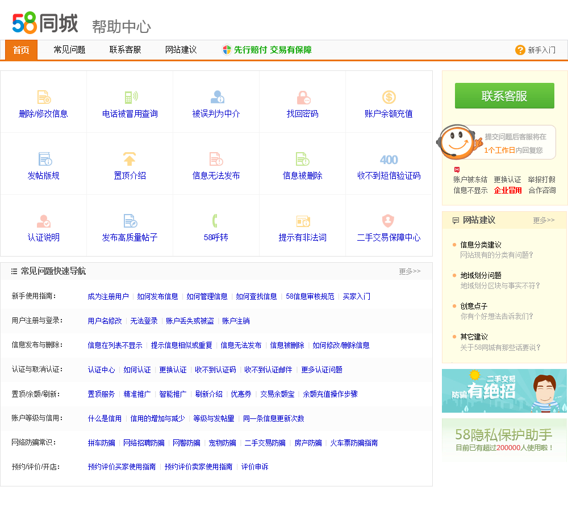Open 账户丢失或被盗 link
The height and width of the screenshot is (516, 568).
pyautogui.click(x=190, y=321)
